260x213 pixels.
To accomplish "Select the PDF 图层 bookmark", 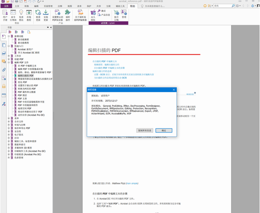I will tap(22, 95).
